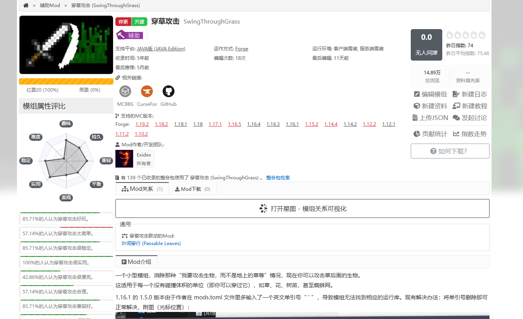Switch to the Mod关系 tab
This screenshot has width=523, height=319.
click(142, 189)
